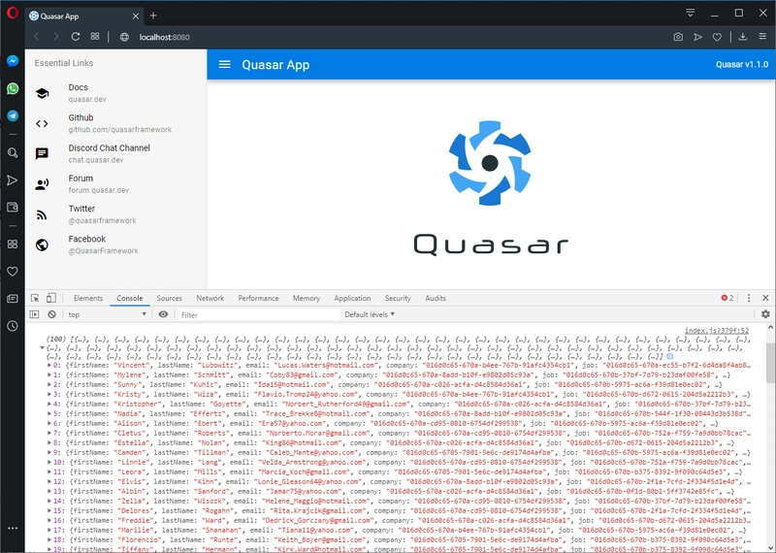Open the index.js source file link
The width and height of the screenshot is (776, 553).
pos(717,330)
